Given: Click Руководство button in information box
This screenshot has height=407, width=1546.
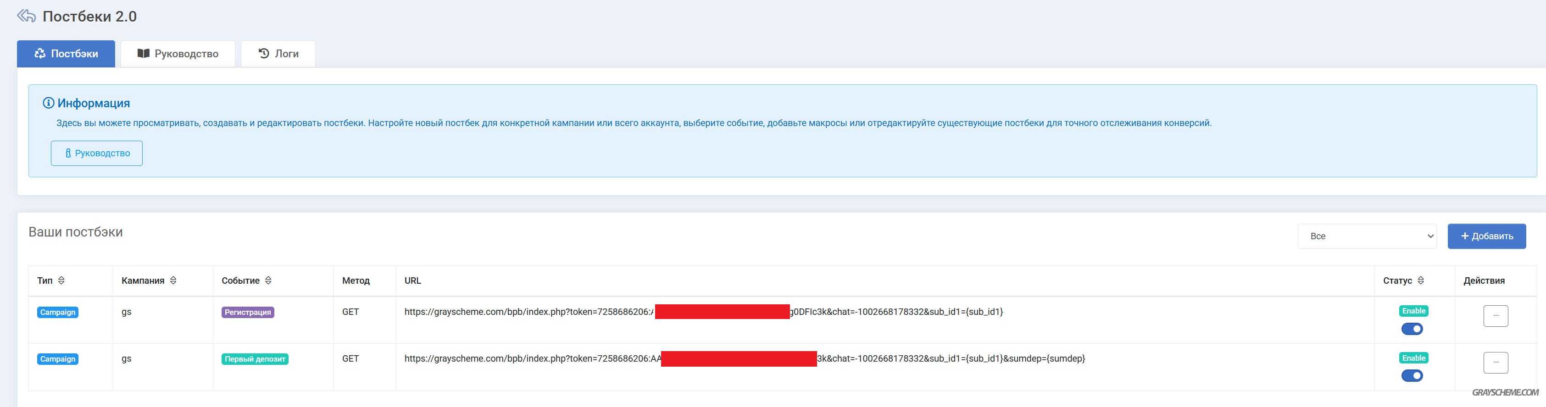Looking at the screenshot, I should click(97, 154).
